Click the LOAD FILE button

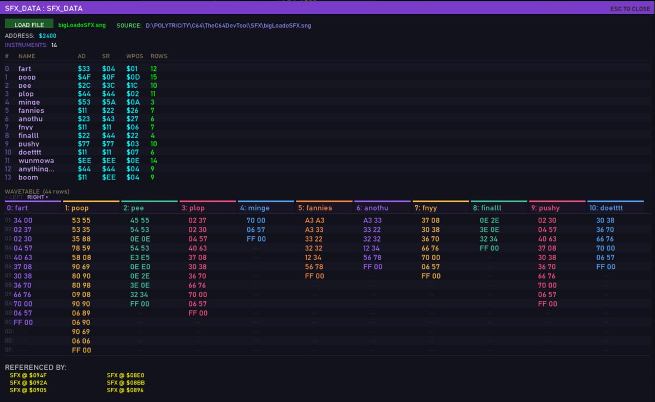[29, 25]
